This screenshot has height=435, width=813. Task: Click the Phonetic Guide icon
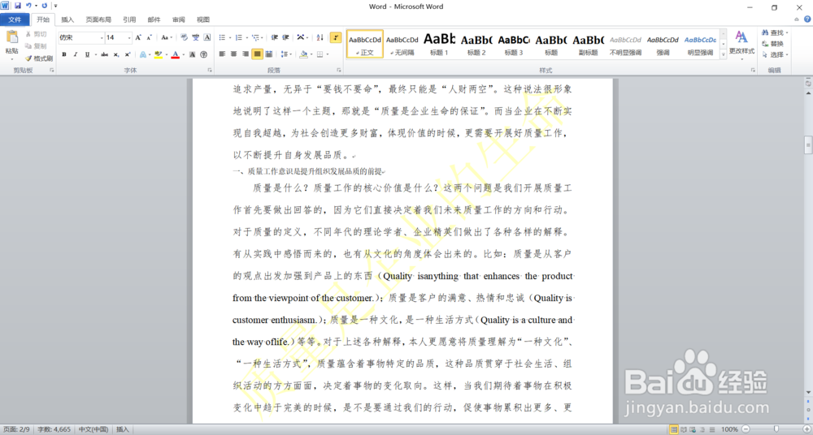(x=195, y=37)
